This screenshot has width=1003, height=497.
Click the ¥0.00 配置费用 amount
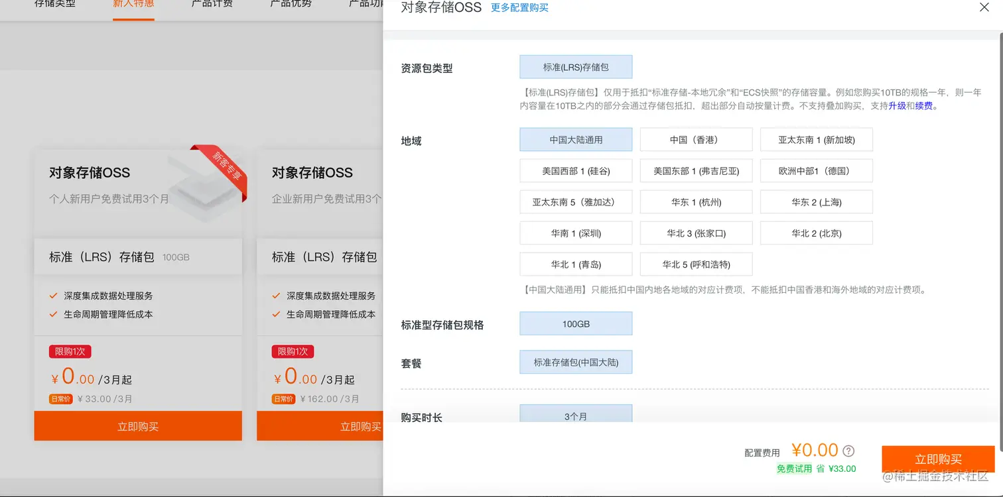[x=815, y=451]
